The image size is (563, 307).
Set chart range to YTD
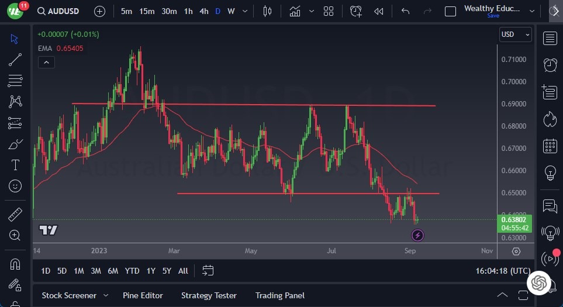(x=132, y=271)
